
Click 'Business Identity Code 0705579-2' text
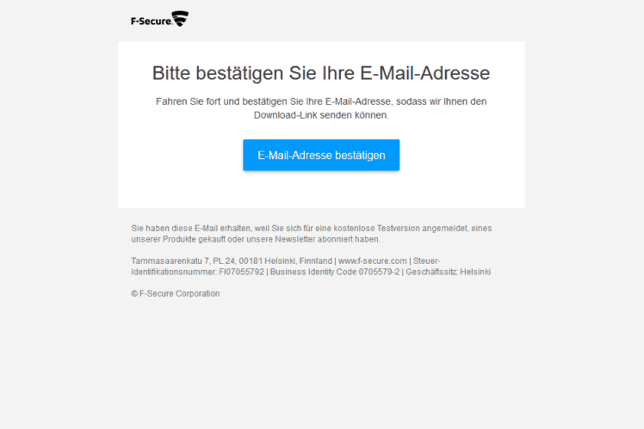[x=335, y=272]
